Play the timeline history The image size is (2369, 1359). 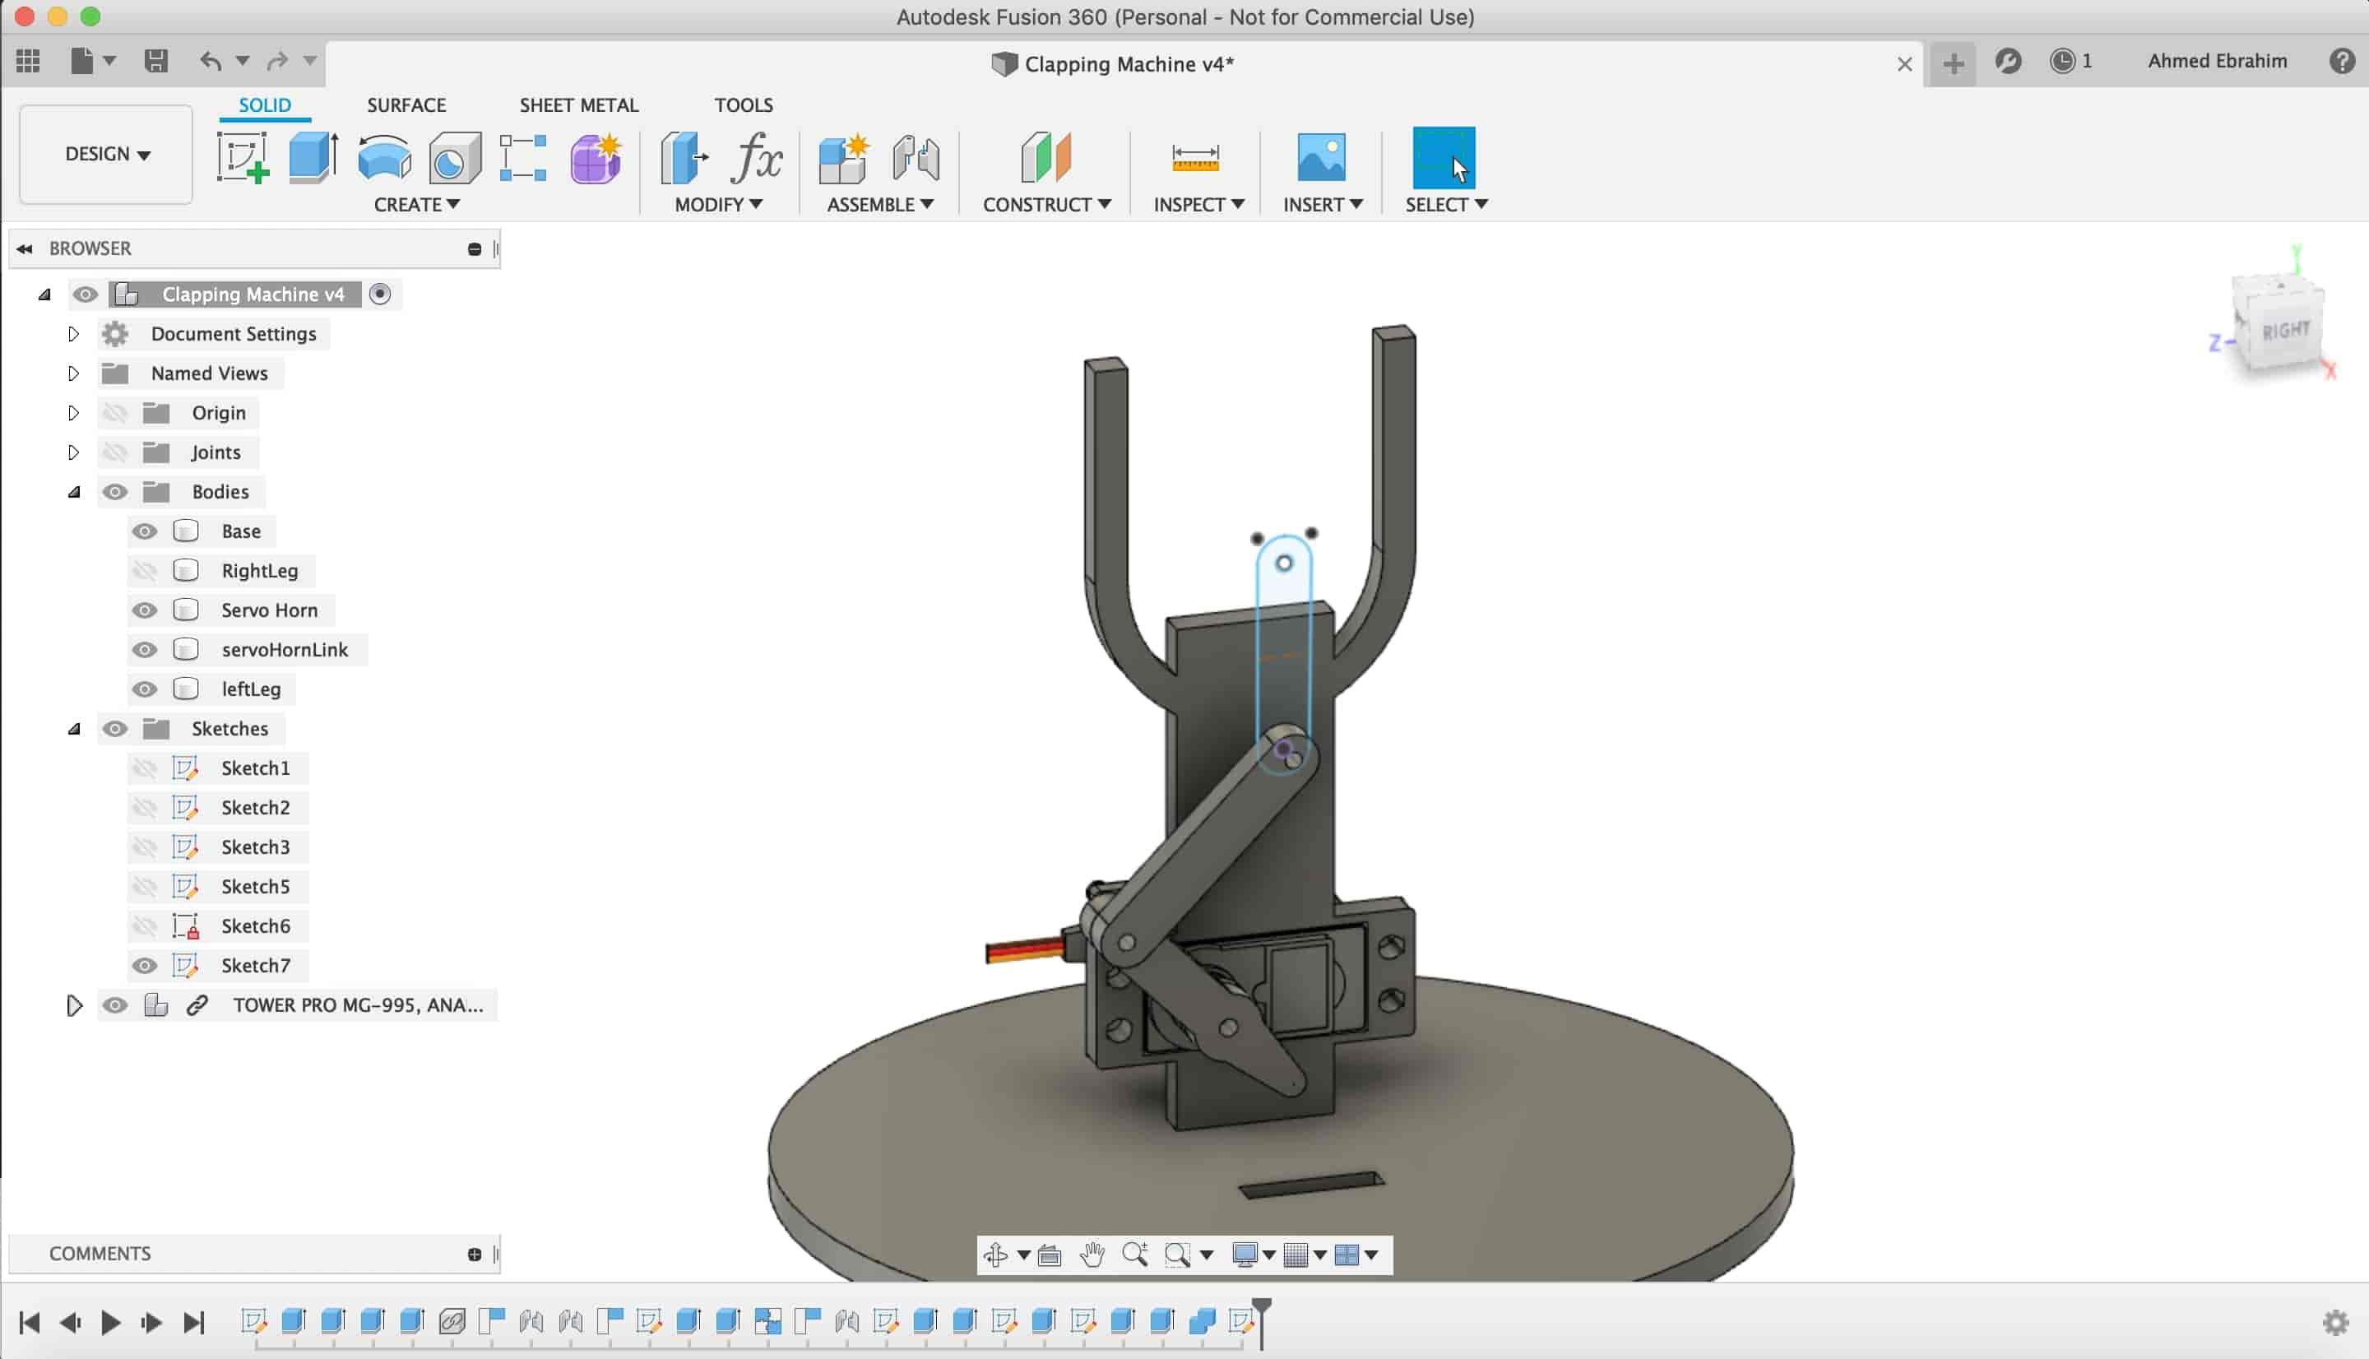pyautogui.click(x=110, y=1322)
